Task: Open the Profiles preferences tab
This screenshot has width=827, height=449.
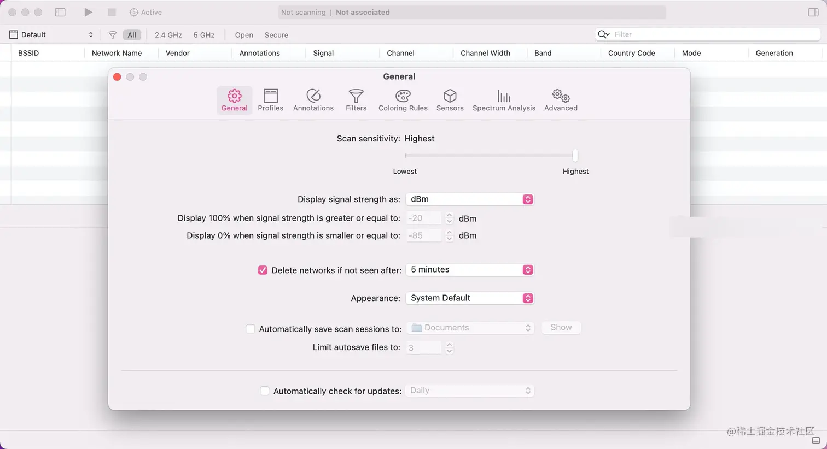Action: [271, 101]
